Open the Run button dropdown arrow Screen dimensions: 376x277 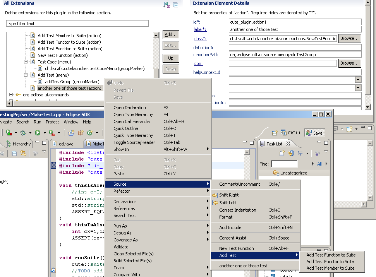click(45, 133)
